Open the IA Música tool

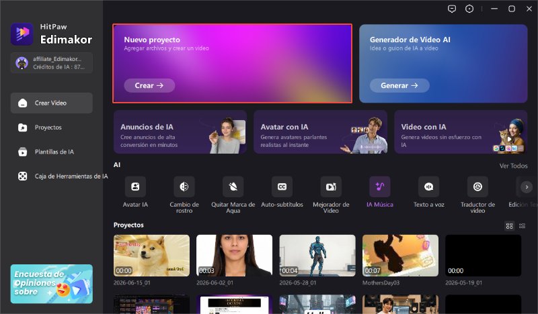tap(380, 187)
